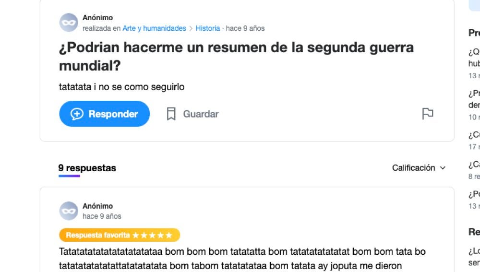Image resolution: width=480 pixels, height=272 pixels.
Task: Click the breadcrumb chevron between categories
Action: [x=191, y=28]
